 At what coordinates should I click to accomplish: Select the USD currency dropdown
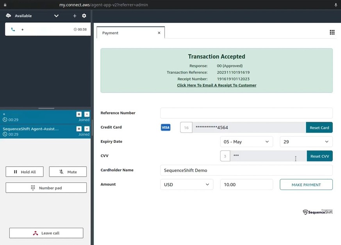pyautogui.click(x=186, y=185)
